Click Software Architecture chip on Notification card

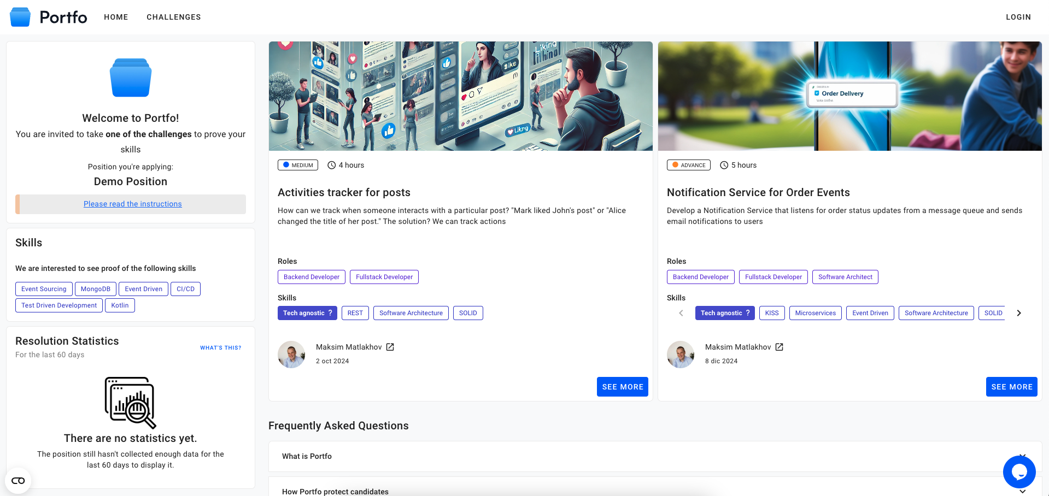click(936, 313)
